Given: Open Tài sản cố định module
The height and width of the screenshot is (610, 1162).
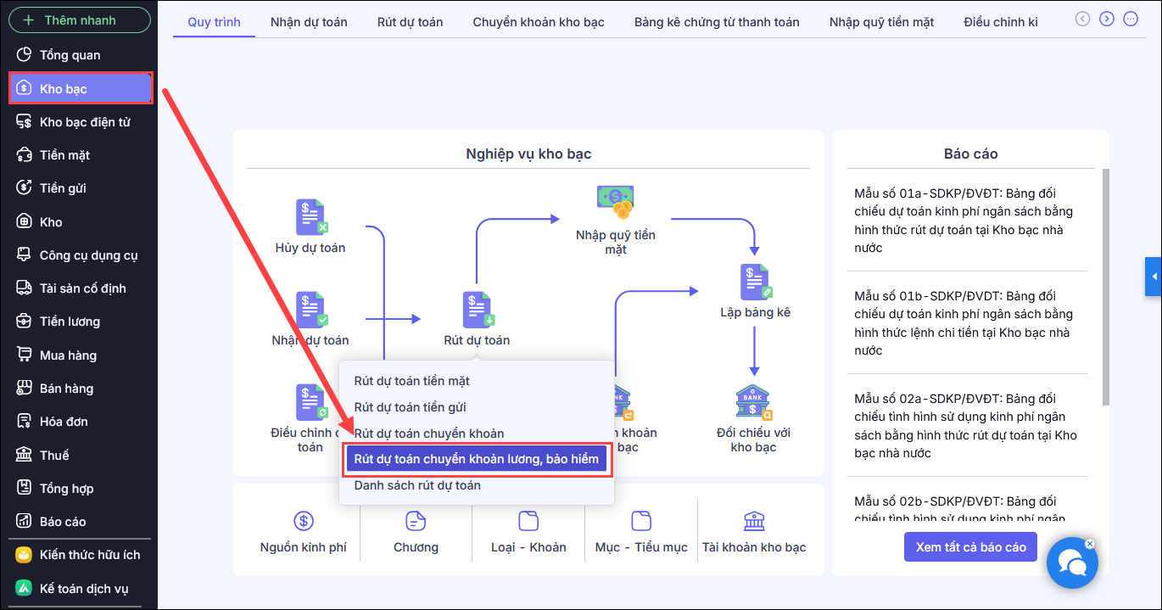Looking at the screenshot, I should coord(80,288).
